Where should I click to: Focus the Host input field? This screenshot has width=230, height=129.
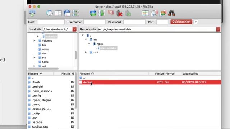(x=51, y=22)
